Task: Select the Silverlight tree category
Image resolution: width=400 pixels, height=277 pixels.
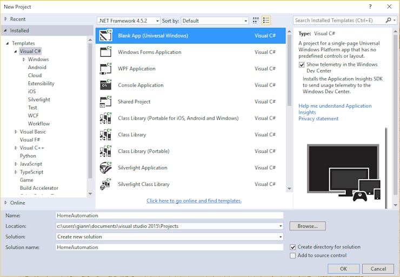Action: pos(39,100)
